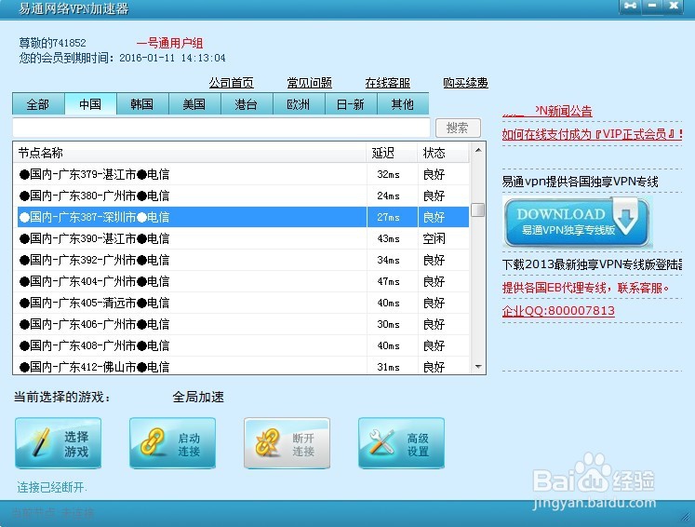Focus the node search input field

pyautogui.click(x=221, y=128)
